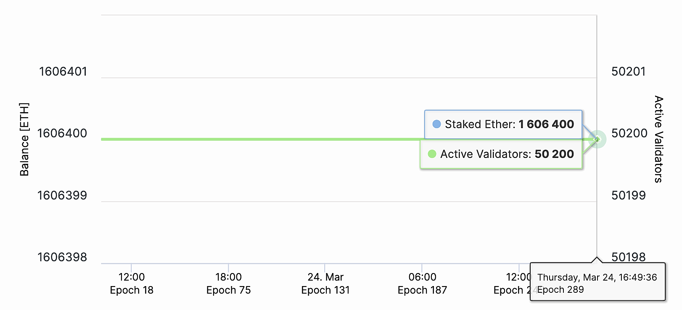Screen dimensions: 682x310
Task: Click the 50200 validators axis value
Action: pyautogui.click(x=629, y=133)
